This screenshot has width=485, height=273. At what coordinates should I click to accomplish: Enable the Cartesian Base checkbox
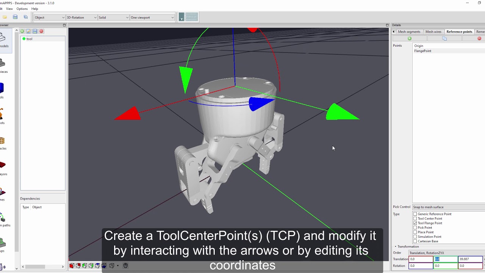(415, 242)
